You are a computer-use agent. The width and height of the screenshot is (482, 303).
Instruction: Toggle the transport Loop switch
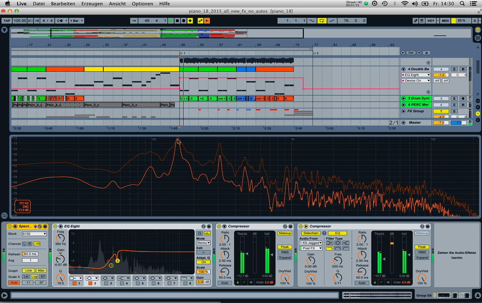[322, 21]
